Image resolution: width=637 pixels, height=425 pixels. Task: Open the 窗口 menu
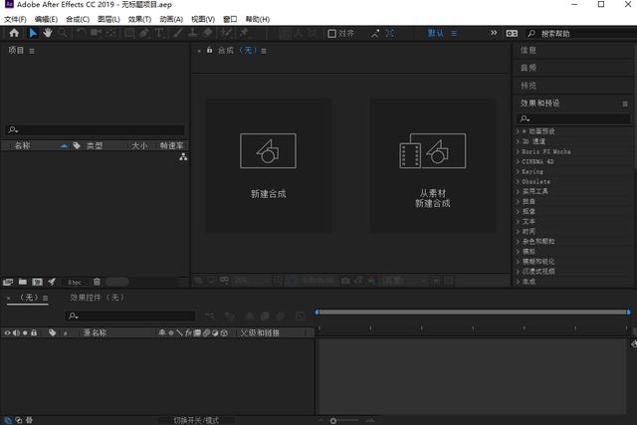click(x=230, y=19)
